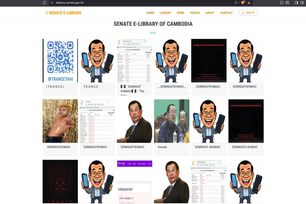Image resolution: width=306 pixels, height=204 pixels.
Task: Open the red demon mask TRANCE thumbnail
Action: click(60, 181)
